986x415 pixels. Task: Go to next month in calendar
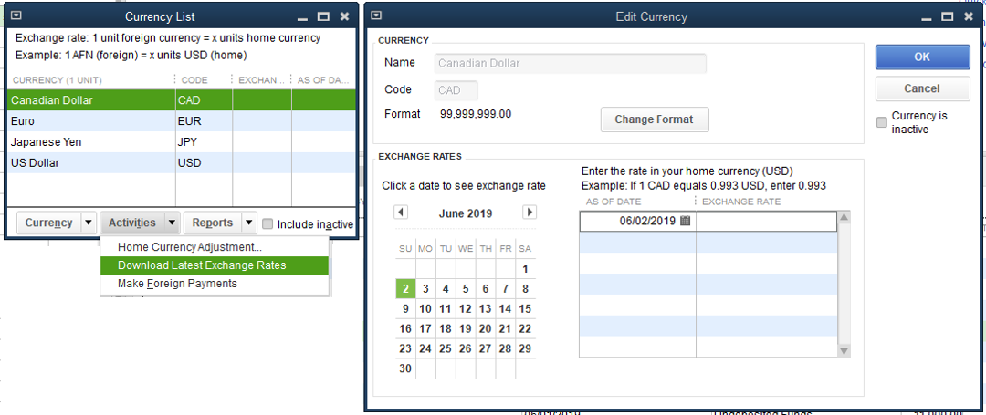coord(530,213)
